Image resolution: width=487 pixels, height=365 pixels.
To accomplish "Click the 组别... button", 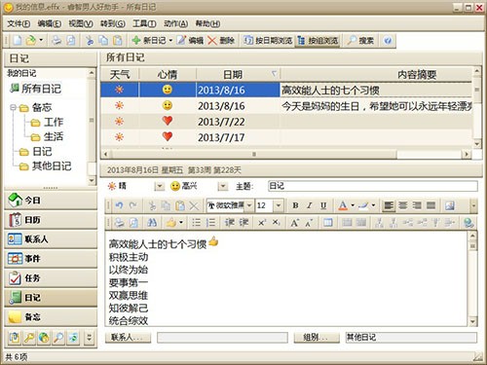I will tap(317, 338).
